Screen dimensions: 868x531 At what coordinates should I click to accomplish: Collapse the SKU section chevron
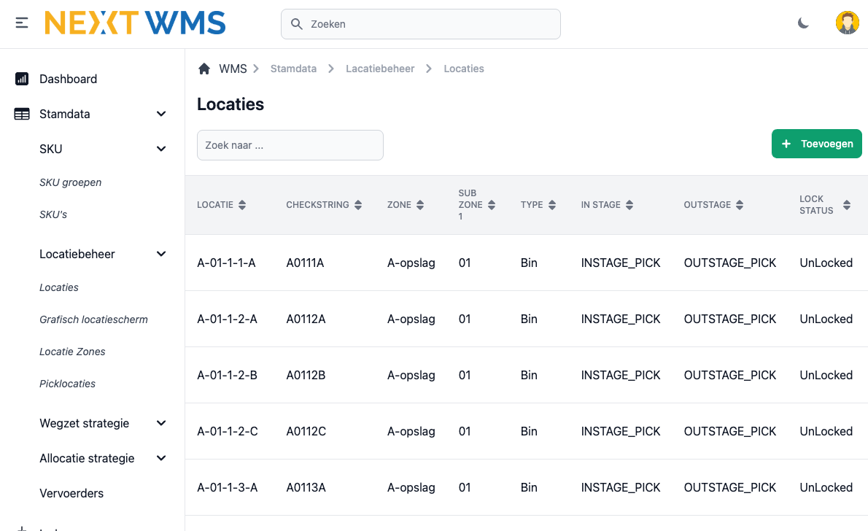click(x=161, y=149)
